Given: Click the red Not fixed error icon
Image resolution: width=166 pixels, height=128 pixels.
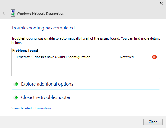Looking at the screenshot, I should [x=154, y=57].
